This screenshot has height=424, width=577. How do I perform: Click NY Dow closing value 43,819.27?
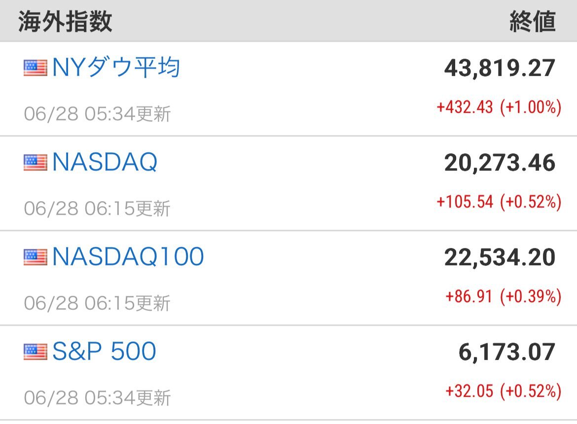[500, 69]
